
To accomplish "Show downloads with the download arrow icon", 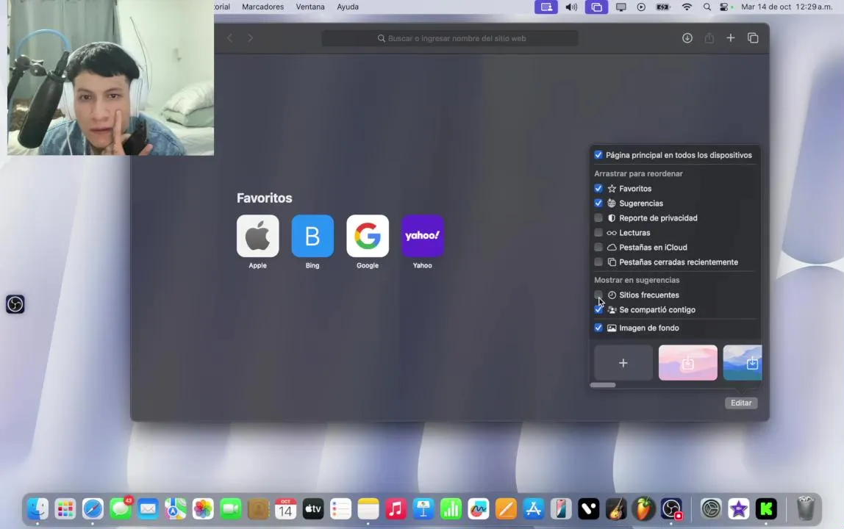I will (687, 38).
